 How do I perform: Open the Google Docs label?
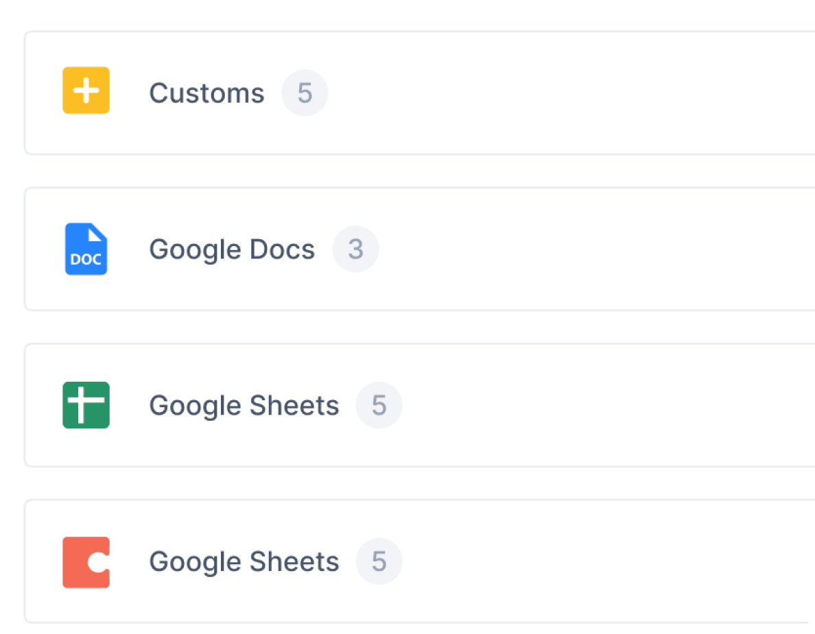pyautogui.click(x=232, y=249)
